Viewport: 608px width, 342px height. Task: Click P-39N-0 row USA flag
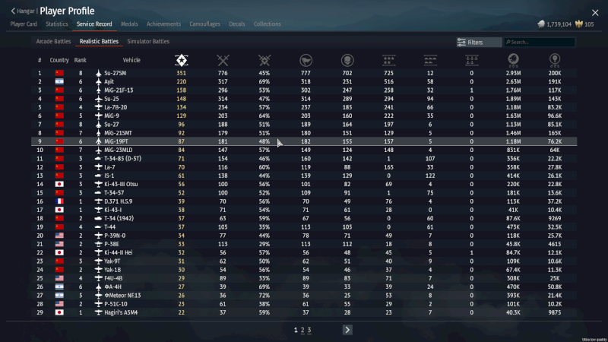[x=59, y=236]
